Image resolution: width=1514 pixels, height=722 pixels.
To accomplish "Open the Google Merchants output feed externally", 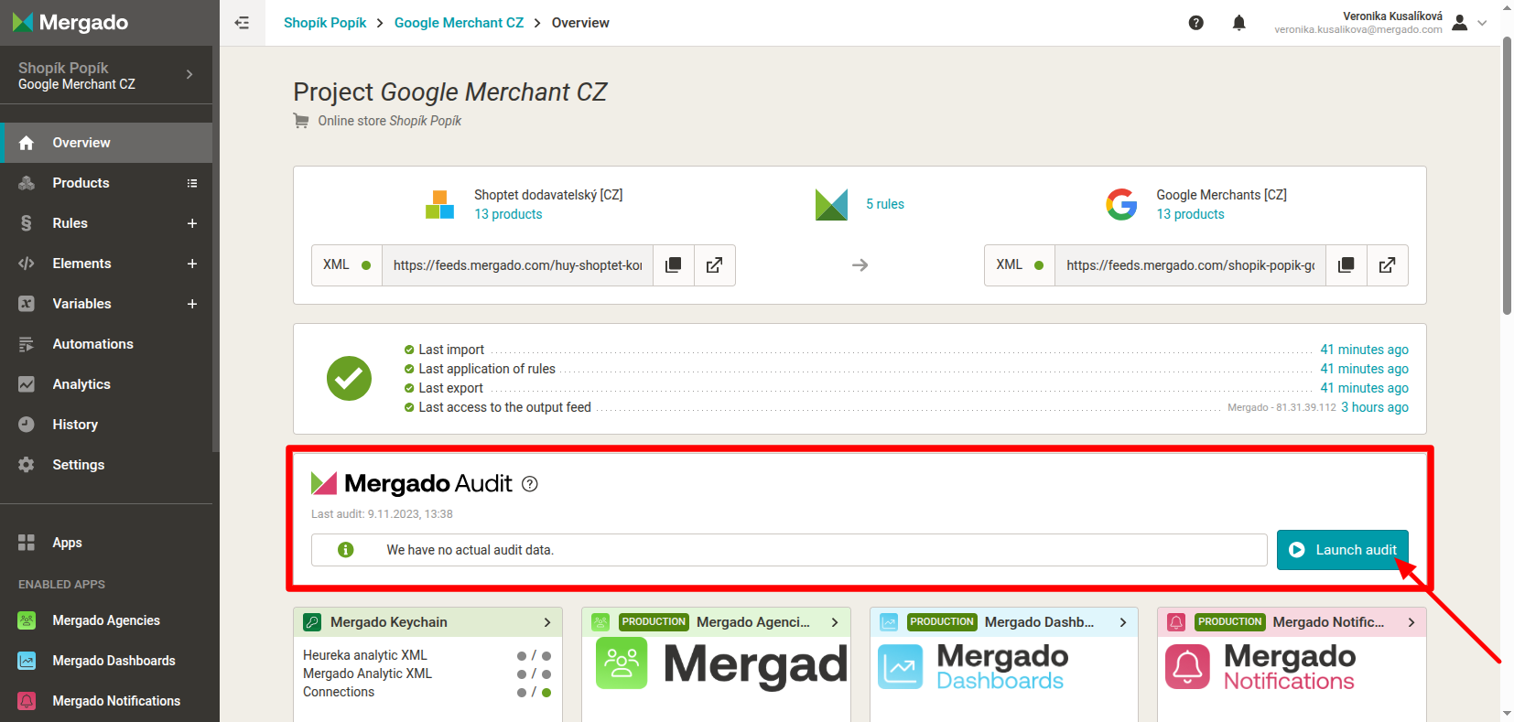I will (x=1387, y=265).
